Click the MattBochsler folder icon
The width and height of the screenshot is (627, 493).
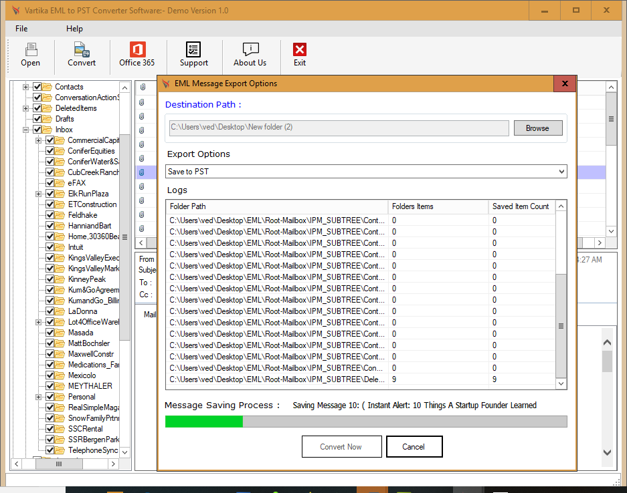coord(60,343)
